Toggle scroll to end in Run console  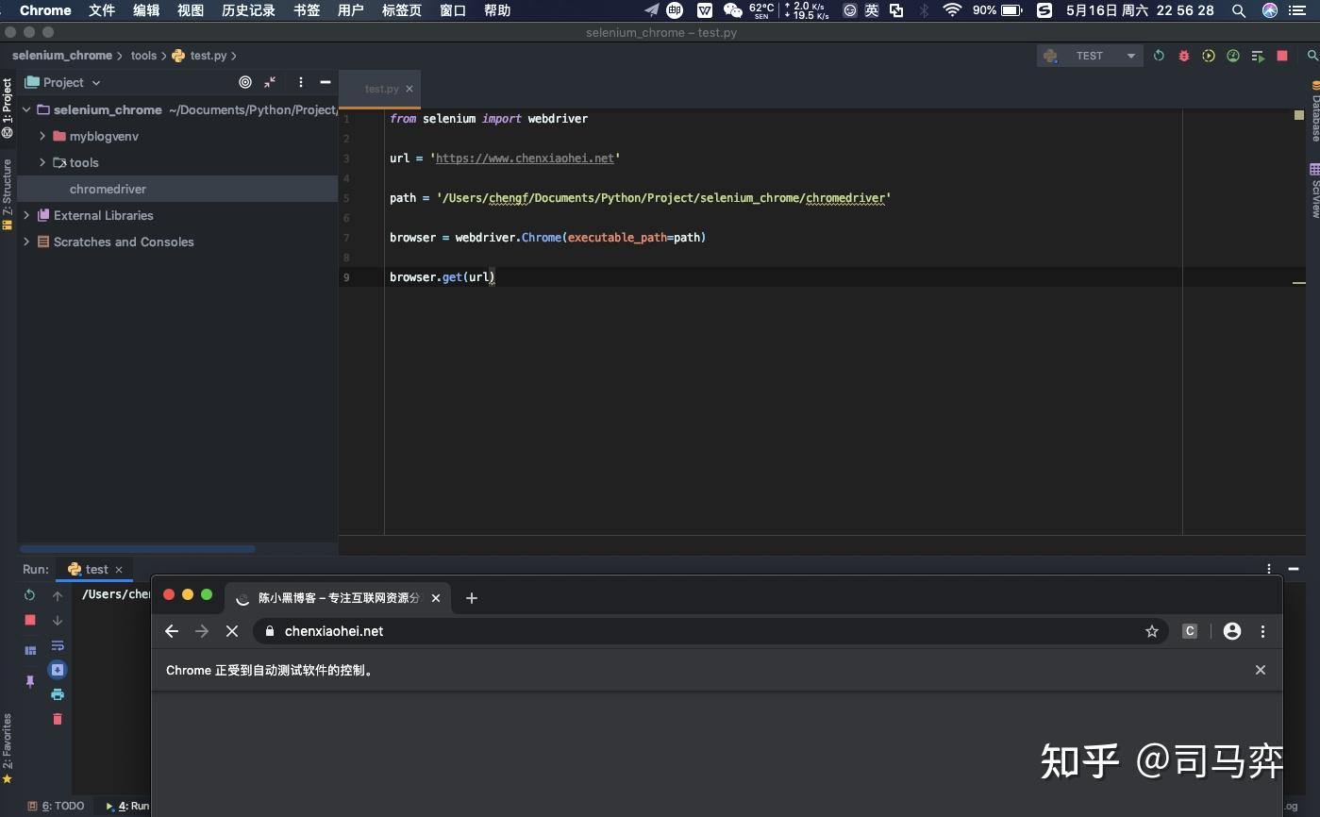[x=58, y=670]
